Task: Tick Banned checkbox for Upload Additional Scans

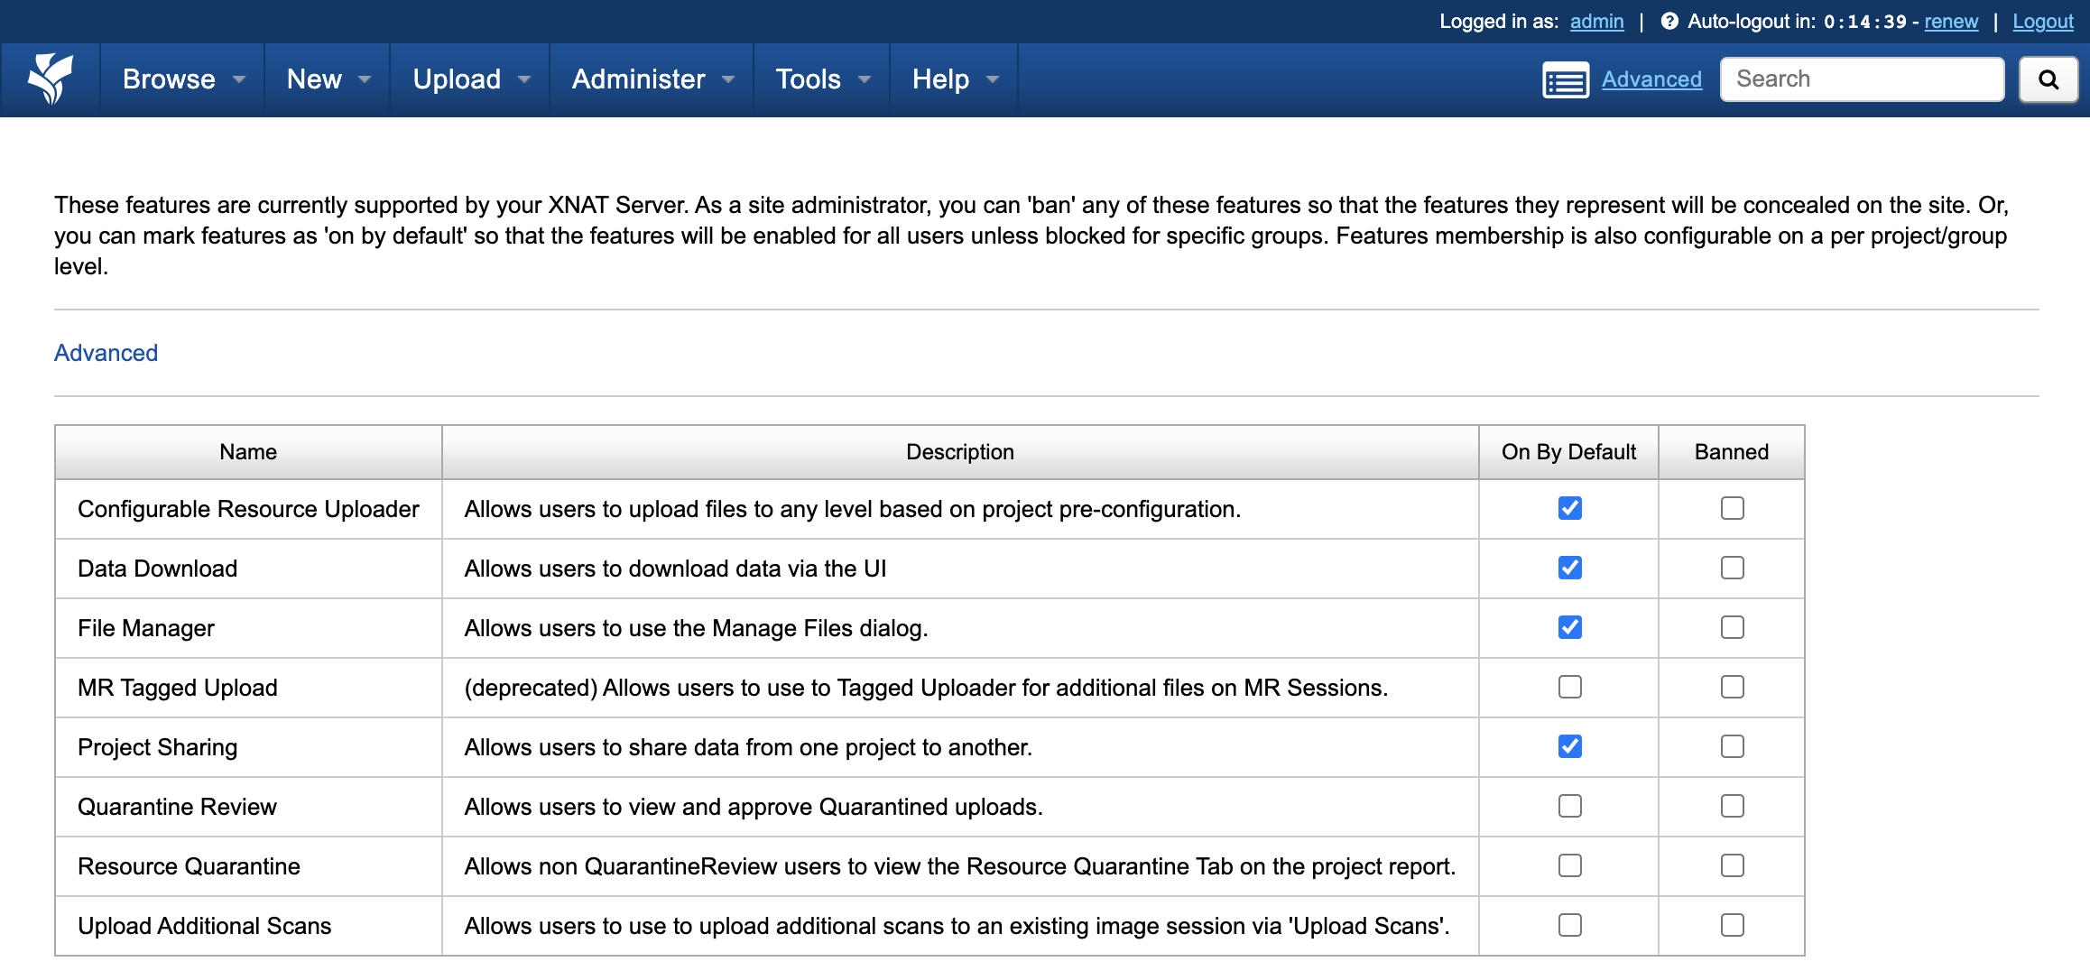Action: [1732, 925]
